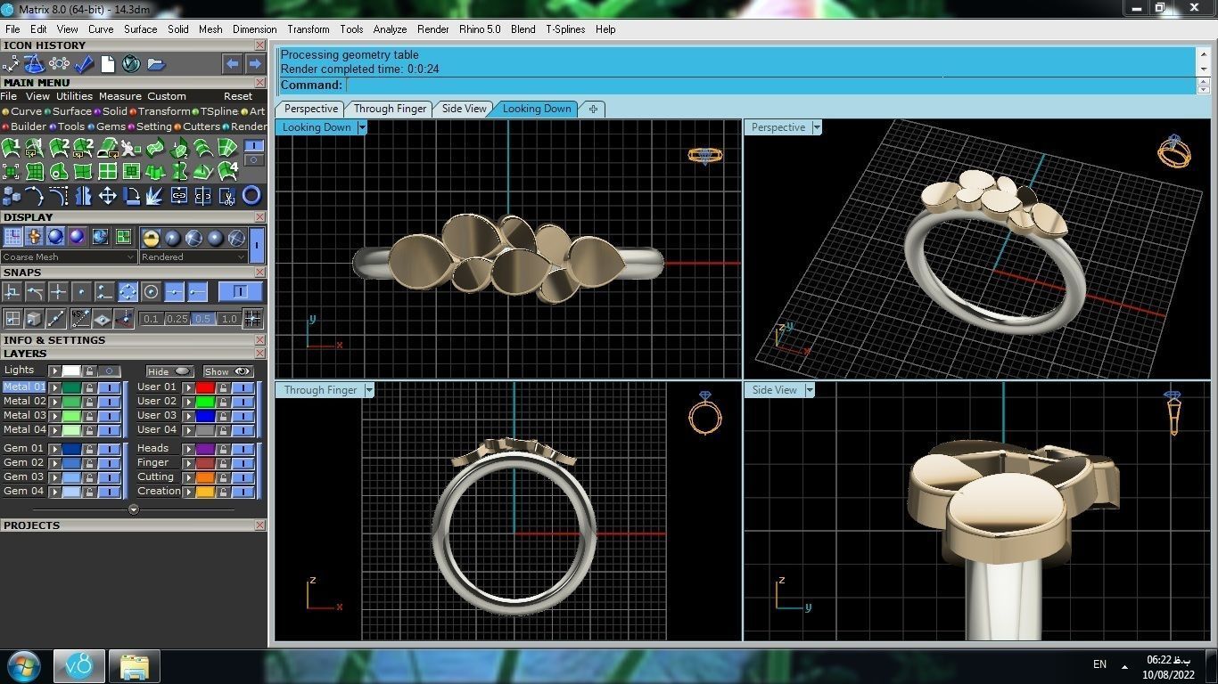Image resolution: width=1218 pixels, height=684 pixels.
Task: Switch to the Through Finger viewport tab
Action: pyautogui.click(x=390, y=109)
